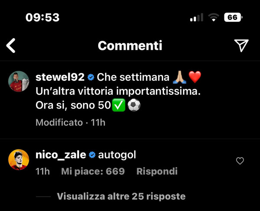Expand Visualizza altre 25 risposte

pyautogui.click(x=121, y=196)
